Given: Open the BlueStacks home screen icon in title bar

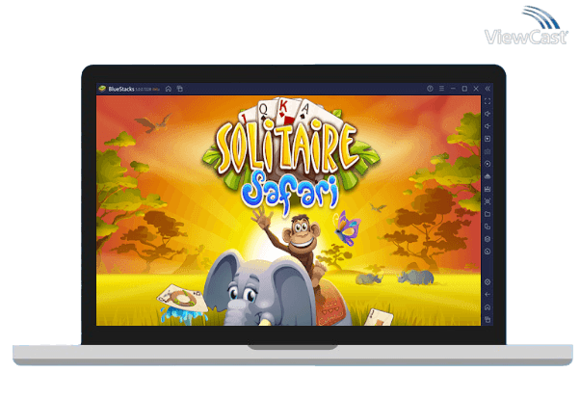Looking at the screenshot, I should pyautogui.click(x=169, y=89).
